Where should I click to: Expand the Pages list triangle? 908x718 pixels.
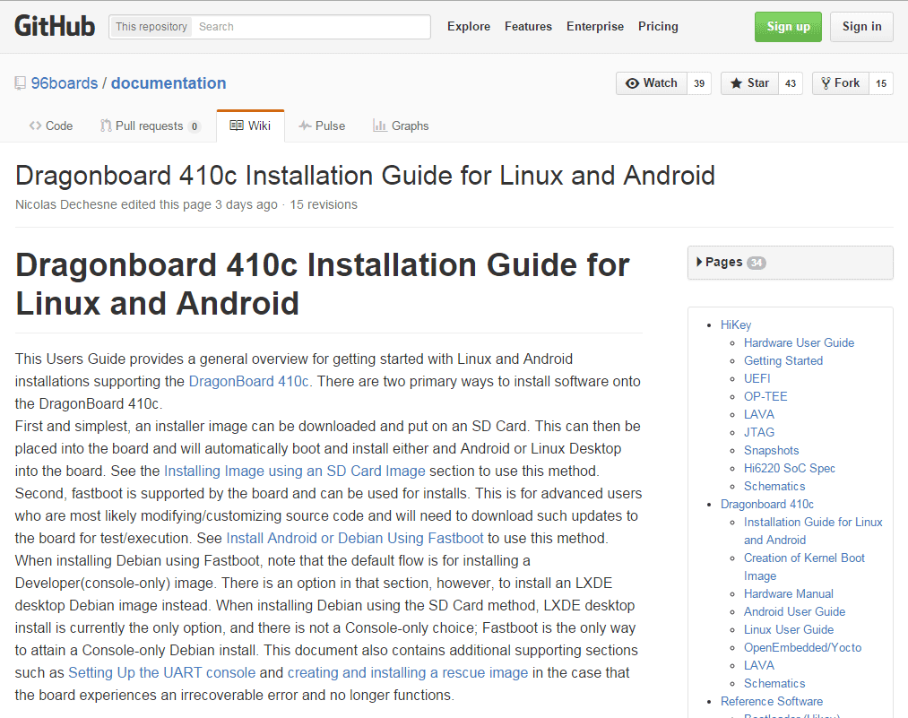(x=699, y=263)
